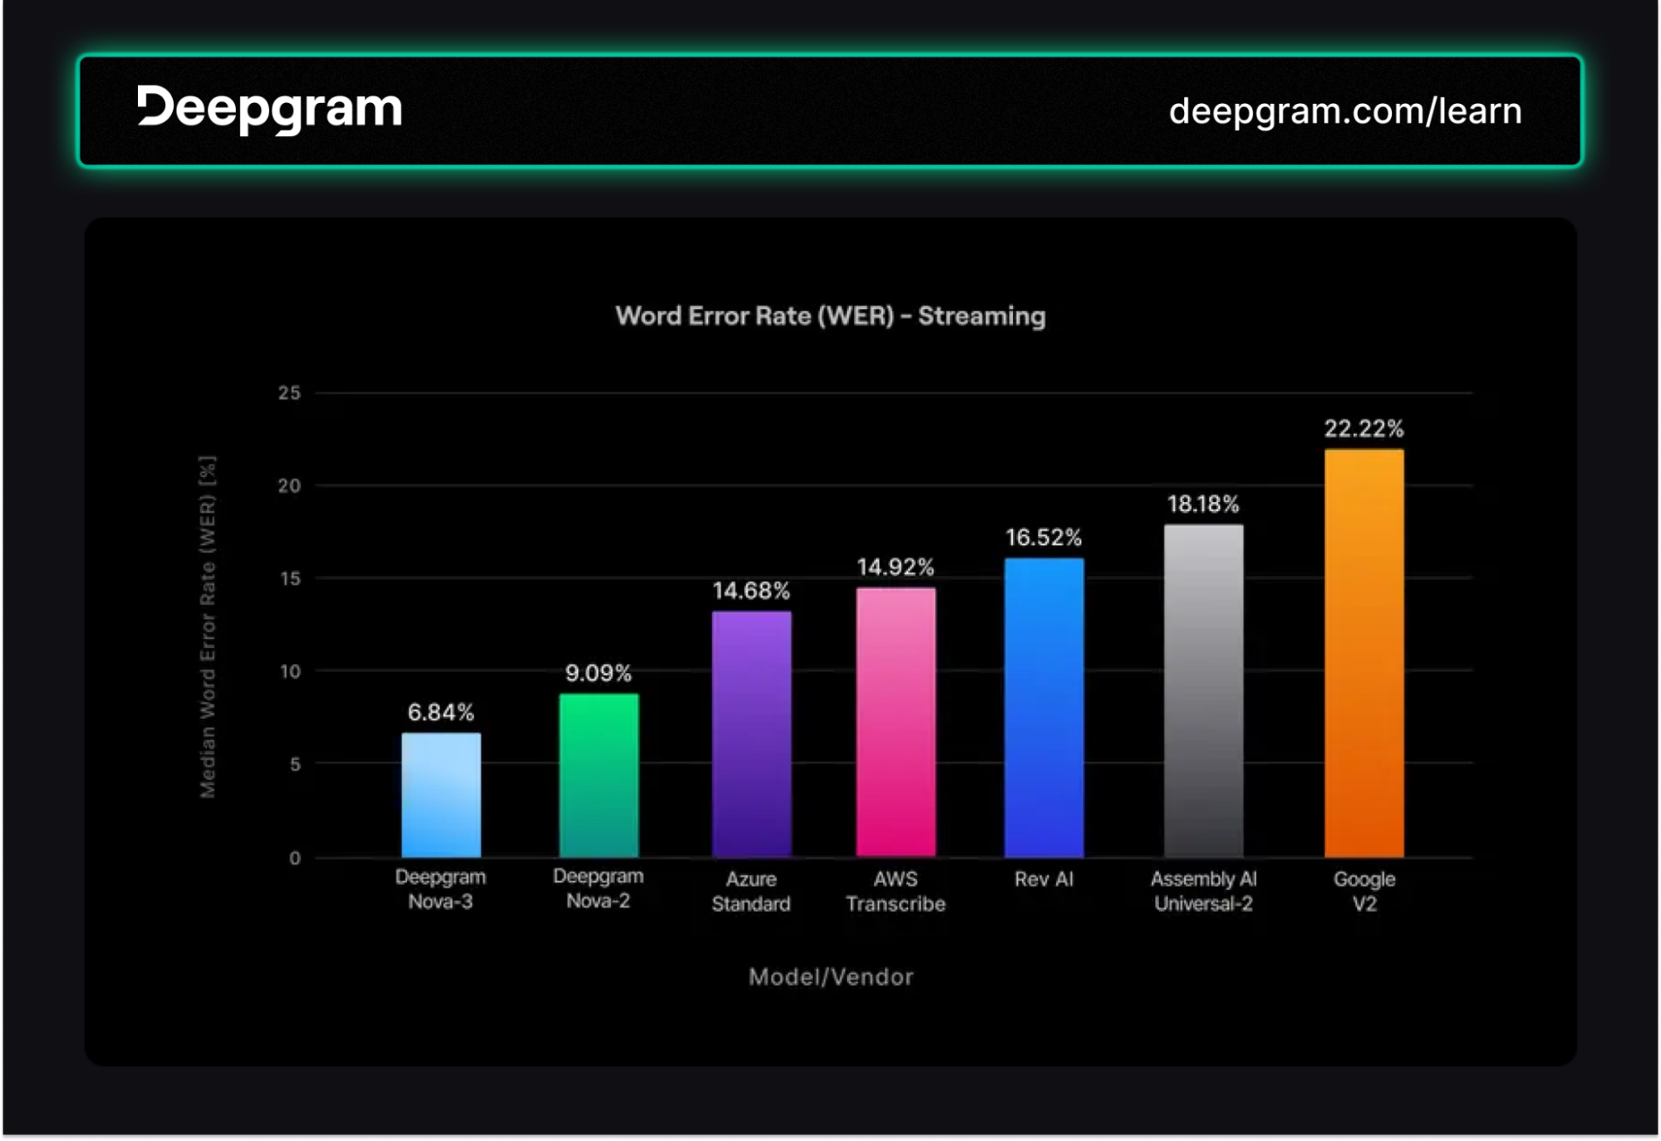Click the chart title 'Word Error Rate (WER) - Streaming'

(830, 316)
